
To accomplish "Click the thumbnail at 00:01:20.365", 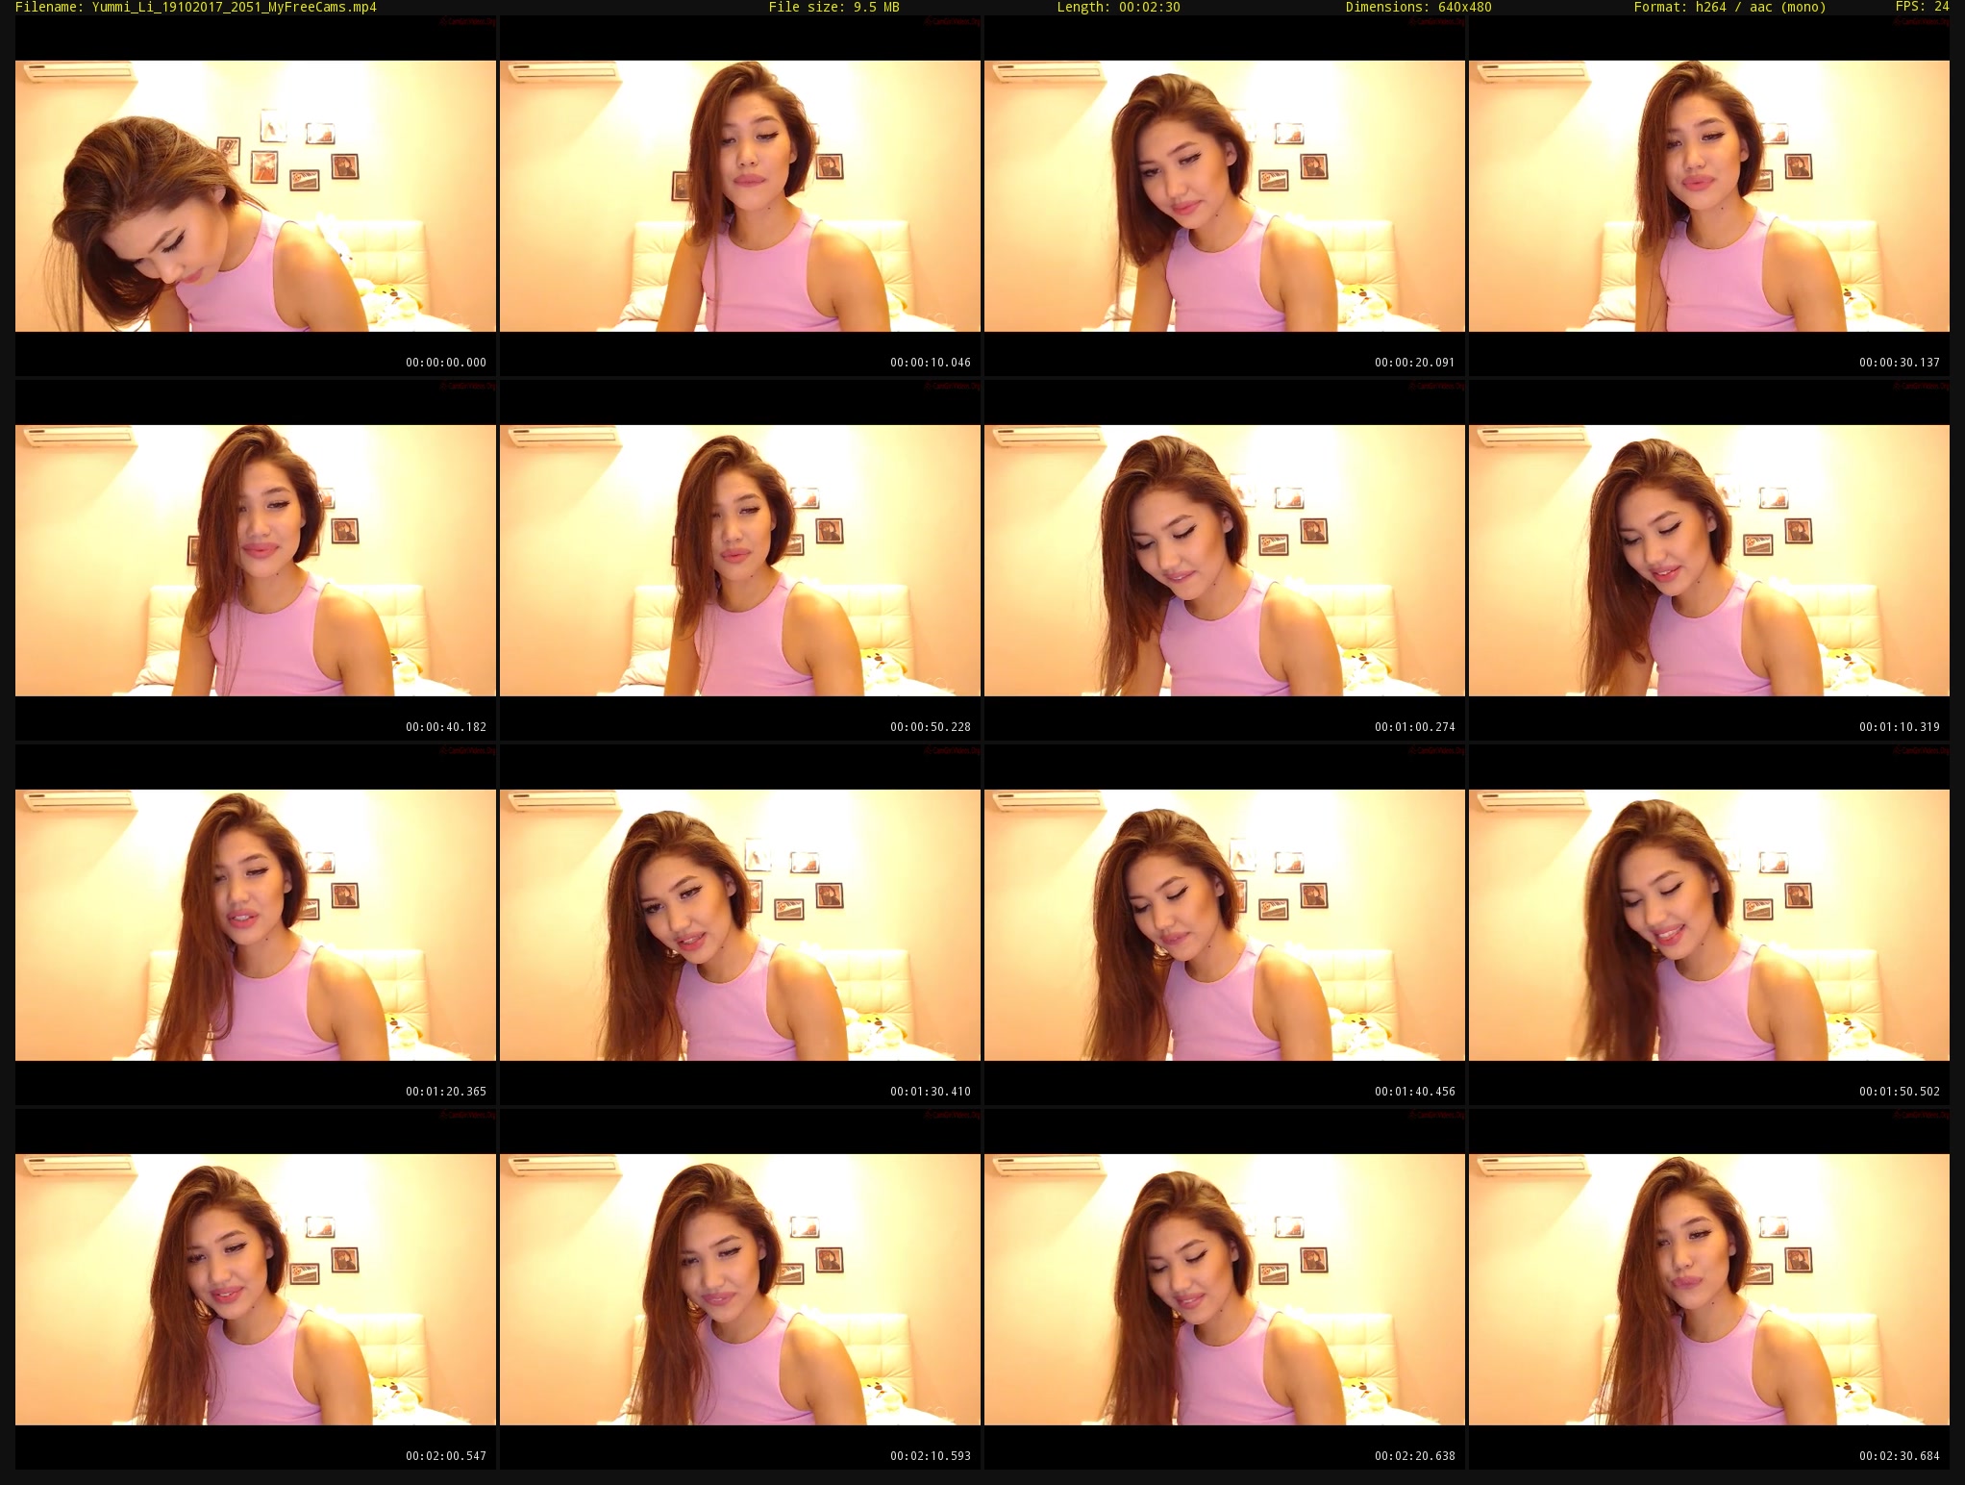I will click(256, 925).
